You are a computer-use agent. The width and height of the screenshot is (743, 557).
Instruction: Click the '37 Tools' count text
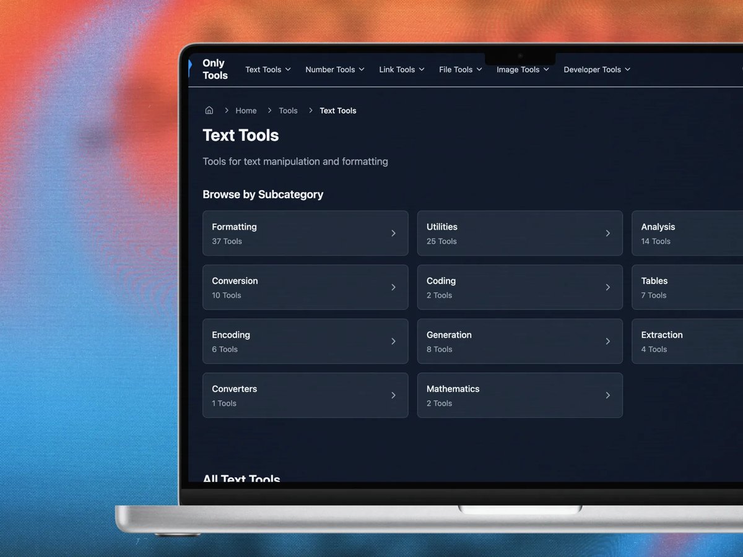pos(227,241)
